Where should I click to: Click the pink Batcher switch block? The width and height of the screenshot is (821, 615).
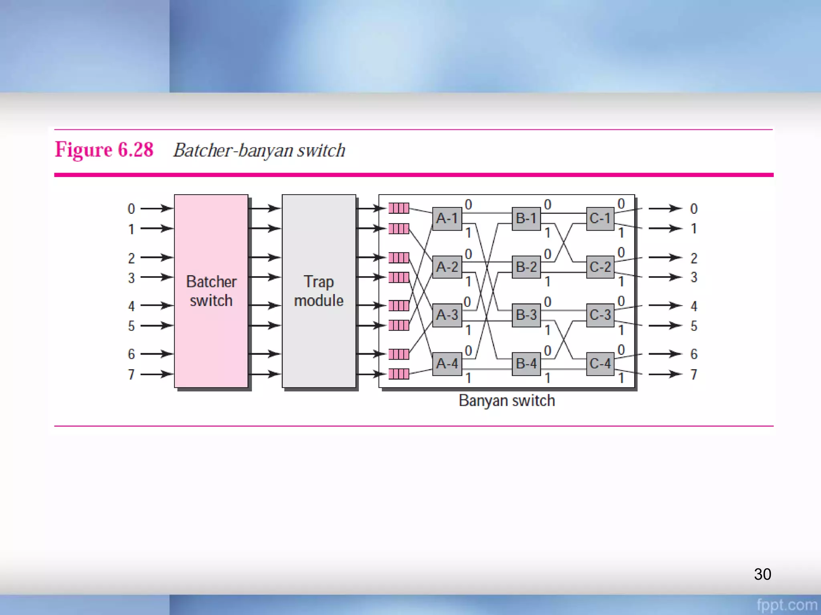click(211, 291)
